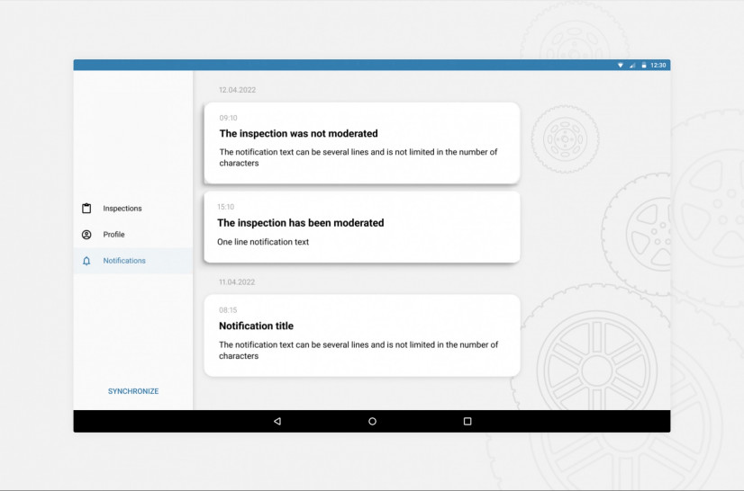Click the 12.04.2022 date header
This screenshot has height=491, width=744.
[x=237, y=90]
